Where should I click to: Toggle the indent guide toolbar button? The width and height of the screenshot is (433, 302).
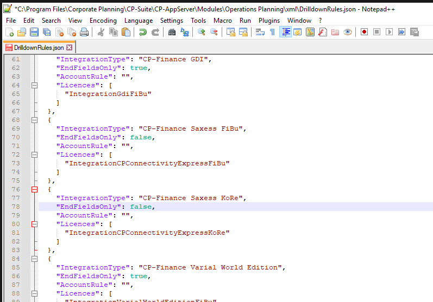[286, 33]
